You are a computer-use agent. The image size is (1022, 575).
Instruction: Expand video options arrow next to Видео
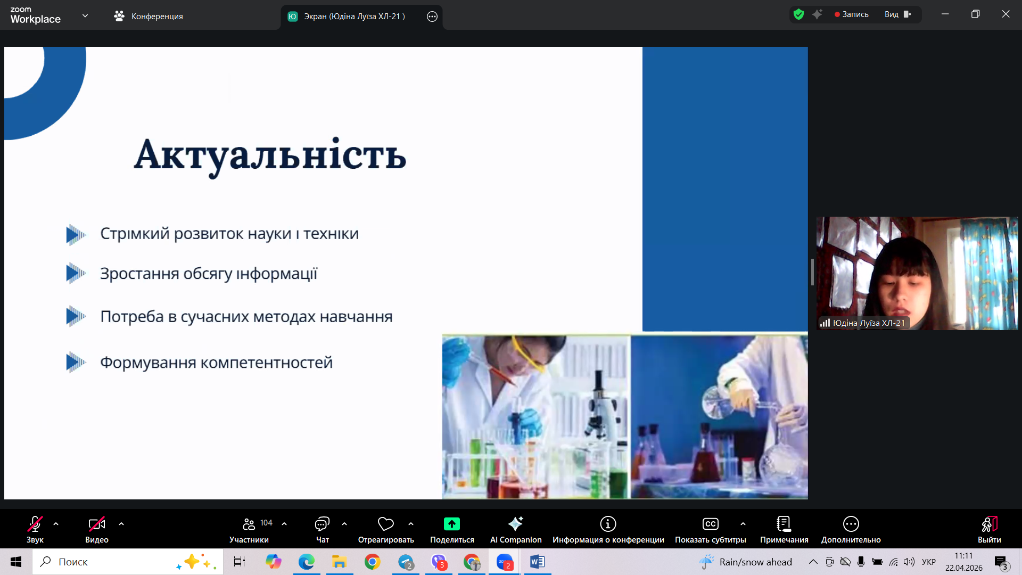coord(121,524)
